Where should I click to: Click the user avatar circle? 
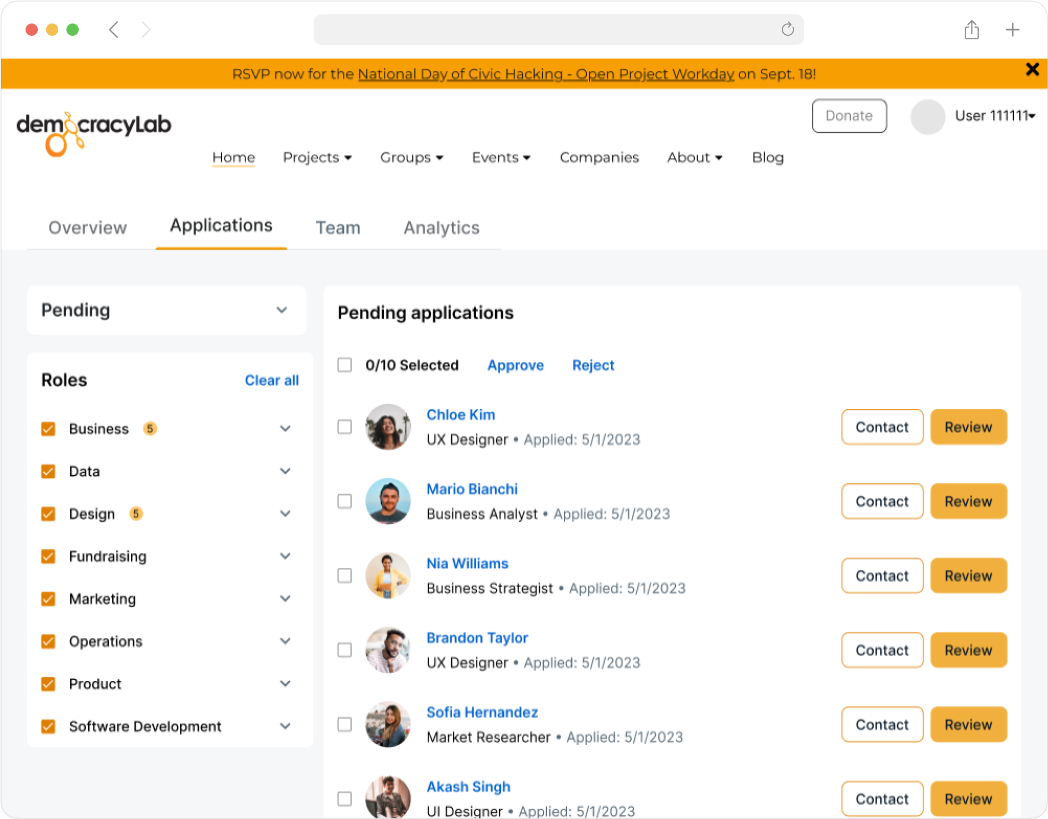(x=927, y=116)
